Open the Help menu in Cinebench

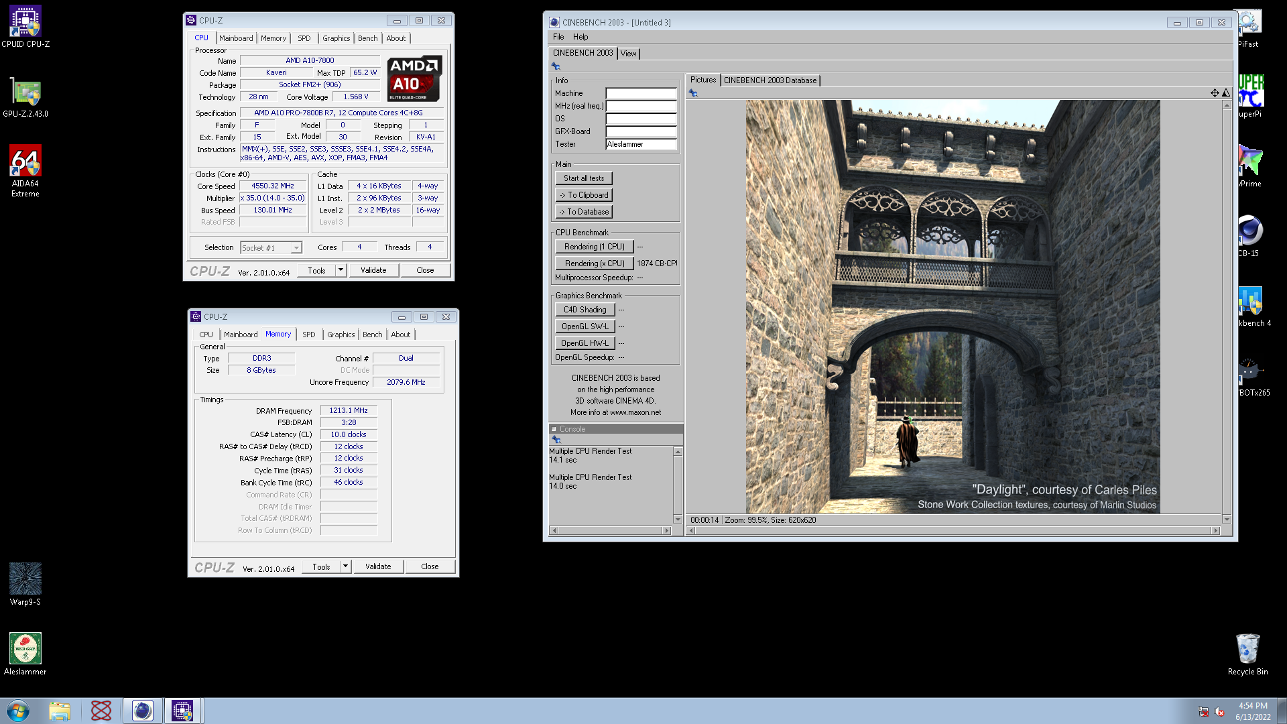[x=580, y=37]
